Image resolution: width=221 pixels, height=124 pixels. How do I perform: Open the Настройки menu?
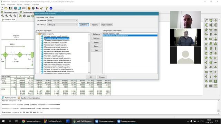point(11,4)
